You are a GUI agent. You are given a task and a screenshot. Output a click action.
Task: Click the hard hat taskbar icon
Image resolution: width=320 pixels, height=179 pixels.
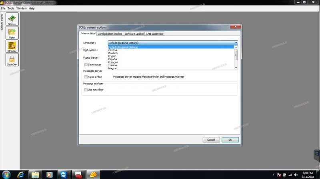93,174
